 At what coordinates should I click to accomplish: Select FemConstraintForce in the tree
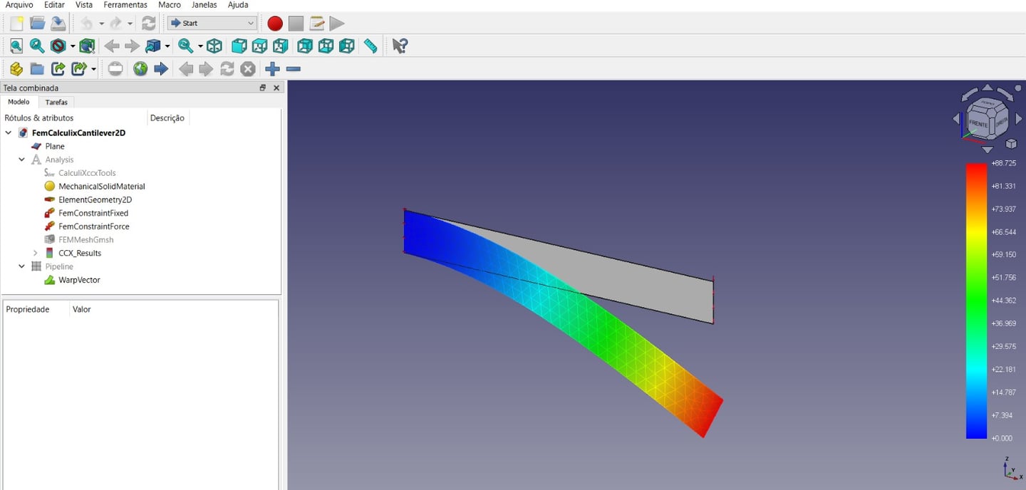click(x=94, y=226)
